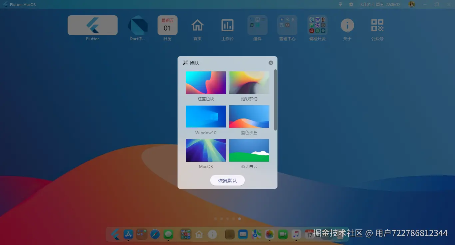Select the last page indicator dot

tap(239, 219)
